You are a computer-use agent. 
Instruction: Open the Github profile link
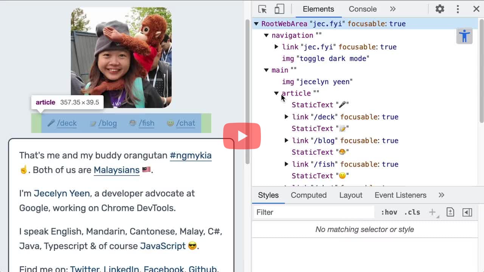(x=202, y=269)
